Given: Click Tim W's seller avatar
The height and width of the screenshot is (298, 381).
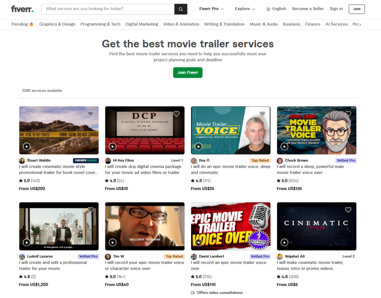Looking at the screenshot, I should pyautogui.click(x=108, y=257).
